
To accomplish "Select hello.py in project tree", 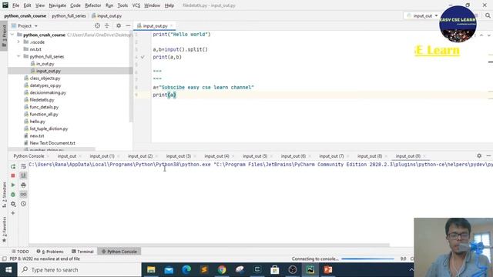I will click(38, 122).
